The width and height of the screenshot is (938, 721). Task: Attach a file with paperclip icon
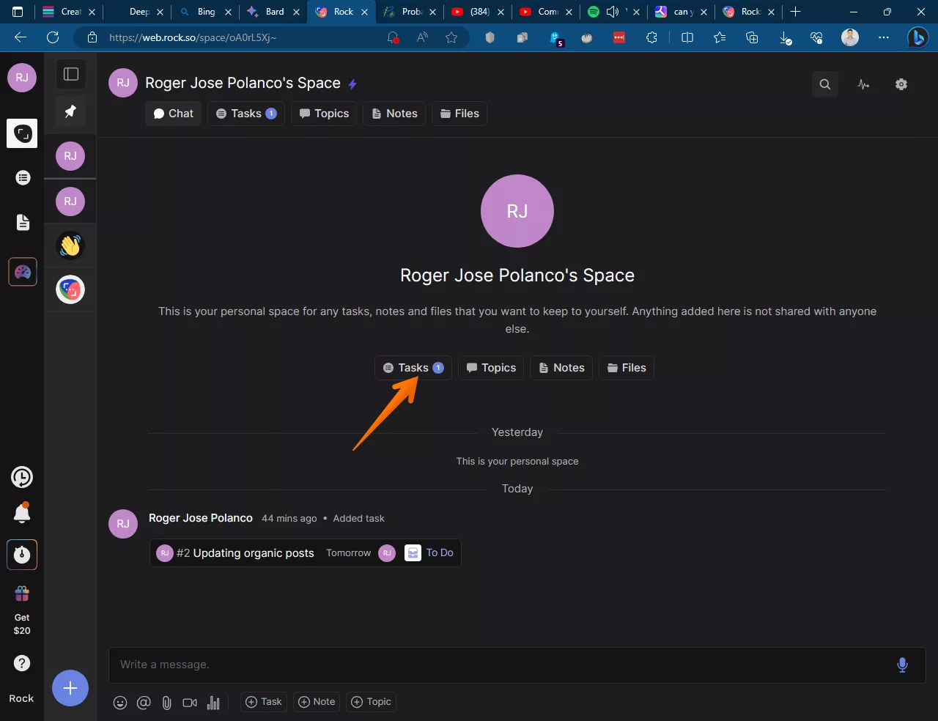click(x=166, y=703)
